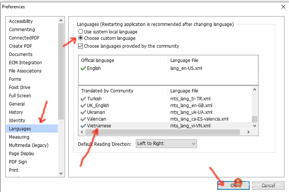
Task: Click the checkmark icon beside Vietnamese
Action: click(x=83, y=126)
